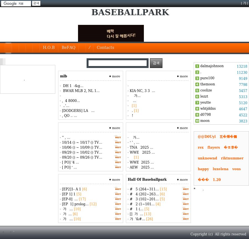This screenshot has height=239, width=249.
Task: Open the BeFAQ menu item
Action: [68, 48]
